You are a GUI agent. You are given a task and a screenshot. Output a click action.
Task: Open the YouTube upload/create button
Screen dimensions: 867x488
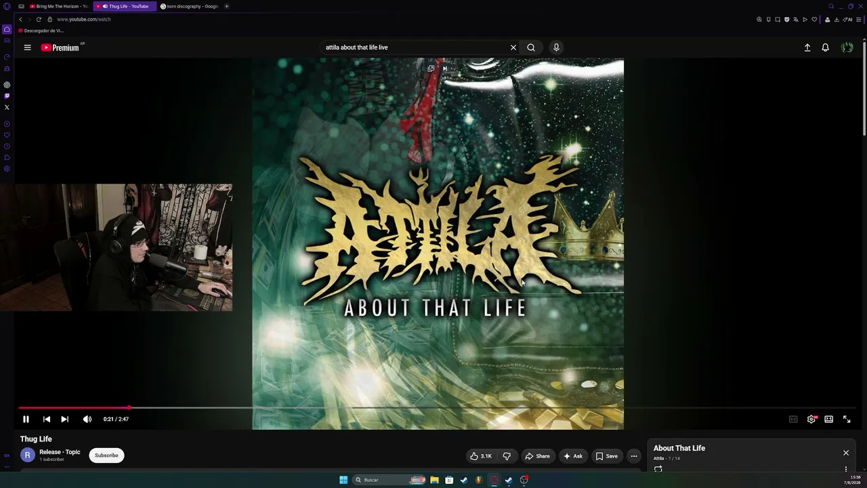click(807, 47)
